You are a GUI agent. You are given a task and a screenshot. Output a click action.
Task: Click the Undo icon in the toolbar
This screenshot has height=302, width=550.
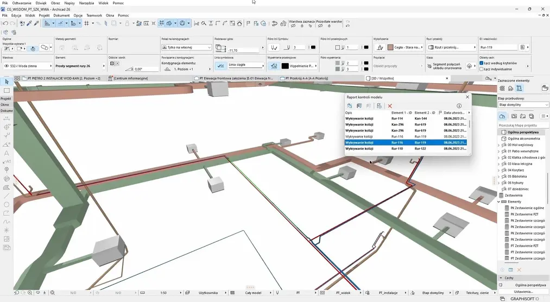[x=5, y=23]
